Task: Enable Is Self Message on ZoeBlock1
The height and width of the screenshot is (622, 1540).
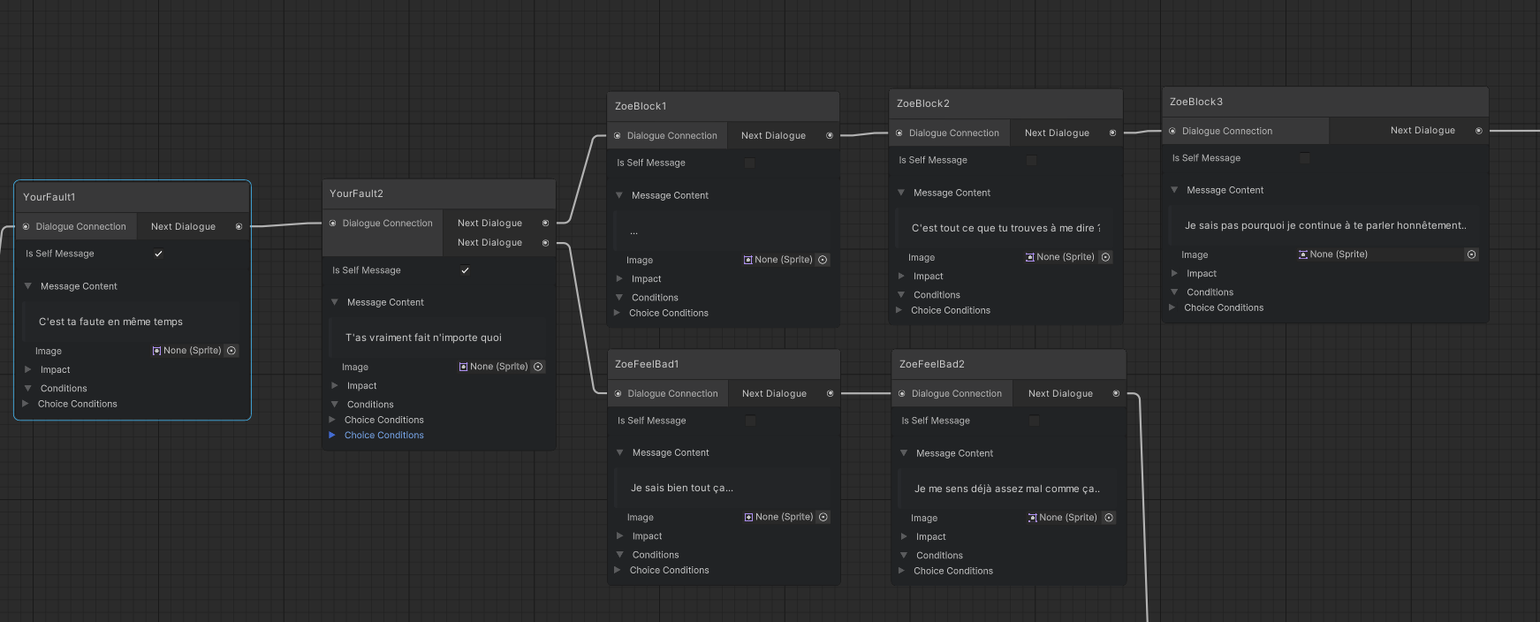Action: (749, 163)
